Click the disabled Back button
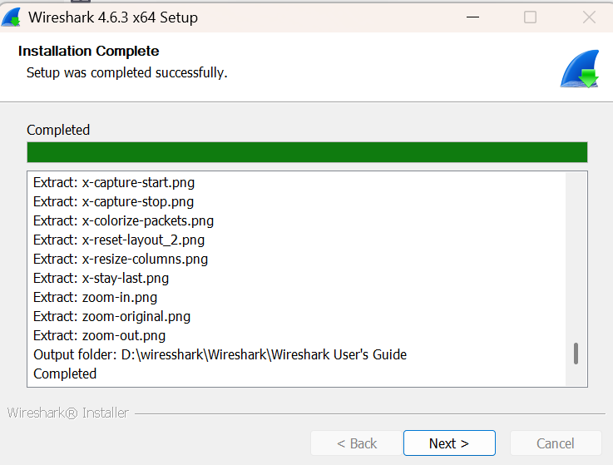The width and height of the screenshot is (613, 465). (356, 443)
